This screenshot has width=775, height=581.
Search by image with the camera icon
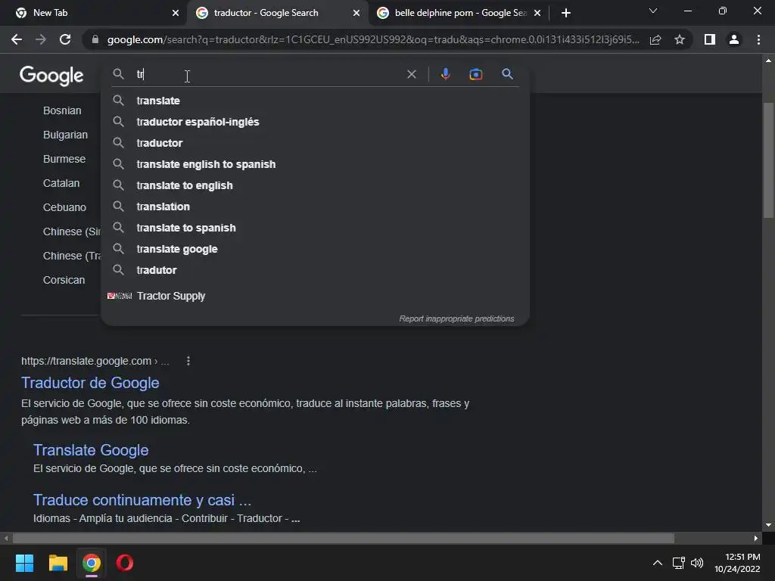(x=475, y=74)
